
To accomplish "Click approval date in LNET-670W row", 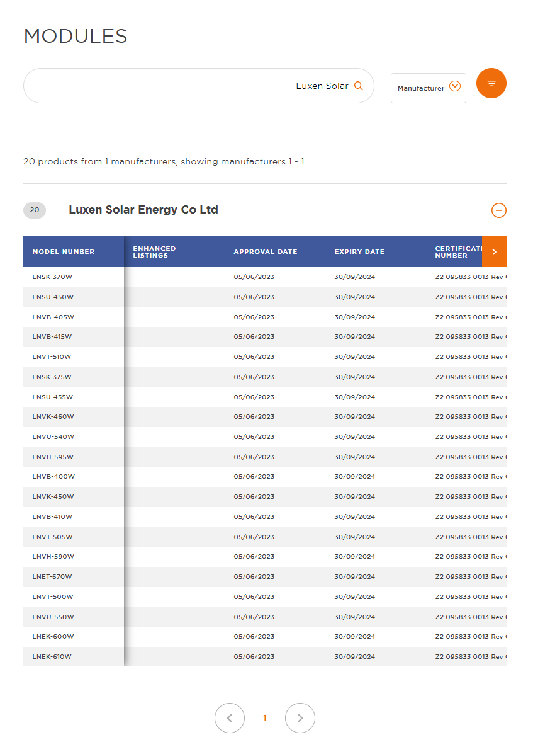I will pyautogui.click(x=254, y=576).
